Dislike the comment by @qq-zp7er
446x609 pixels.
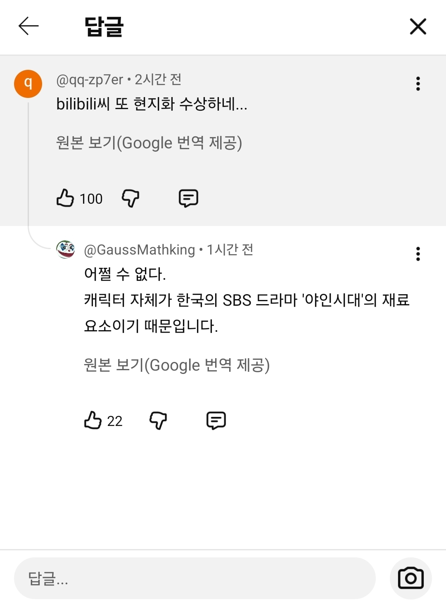(130, 198)
